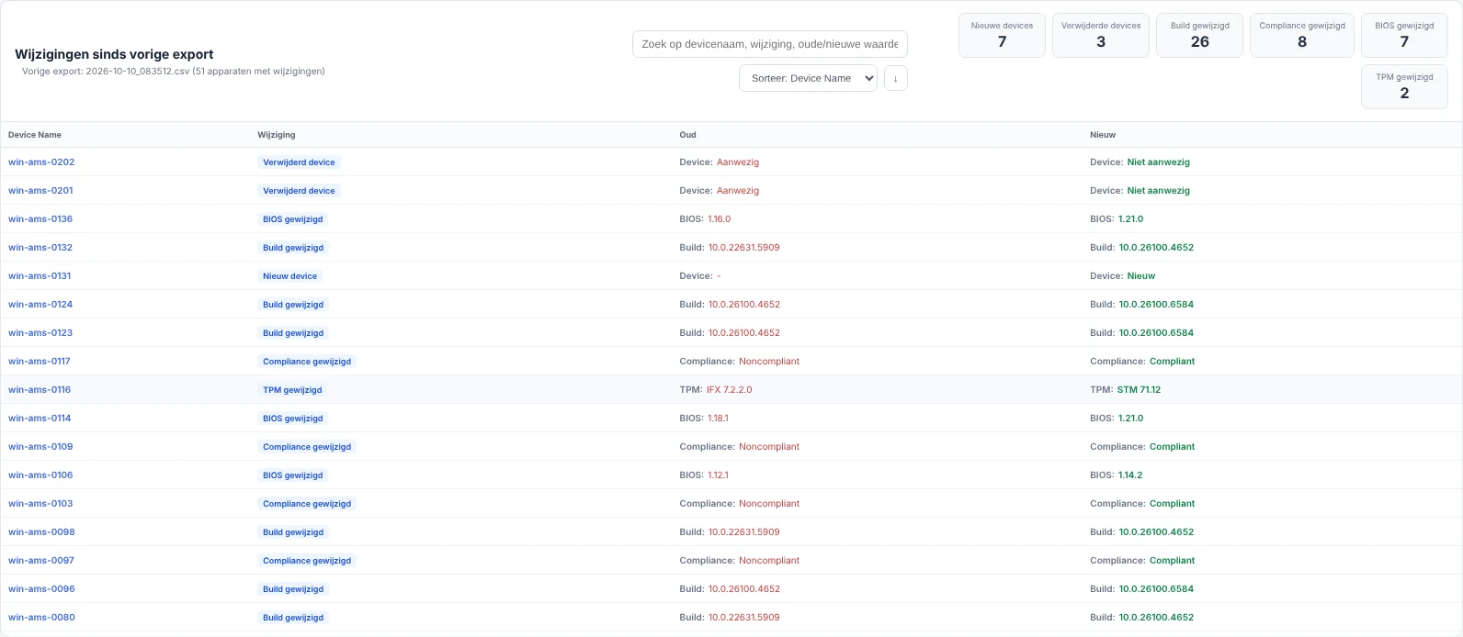Image resolution: width=1463 pixels, height=637 pixels.
Task: Filter by Verwijderde devices card
Action: pyautogui.click(x=1101, y=35)
